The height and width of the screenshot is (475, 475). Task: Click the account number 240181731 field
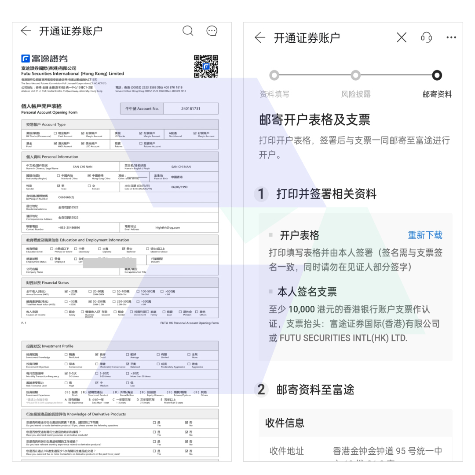191,108
